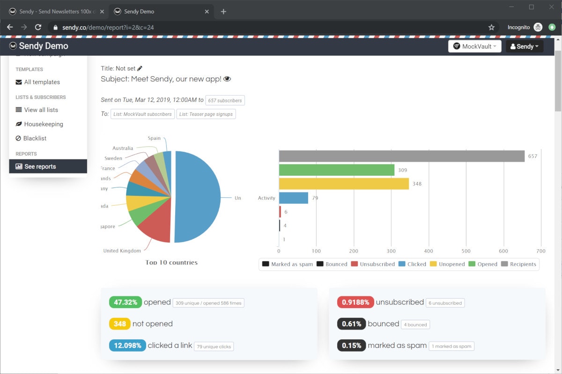Toggle the Bounced legend item
Screen dimensions: 562x374
(x=332, y=264)
